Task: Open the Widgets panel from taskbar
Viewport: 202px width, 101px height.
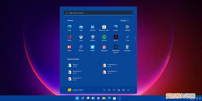Action: point(93,98)
